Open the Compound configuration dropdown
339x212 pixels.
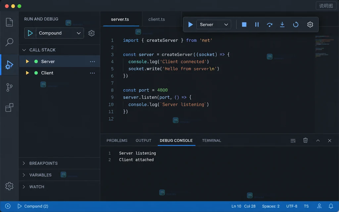tap(60, 33)
